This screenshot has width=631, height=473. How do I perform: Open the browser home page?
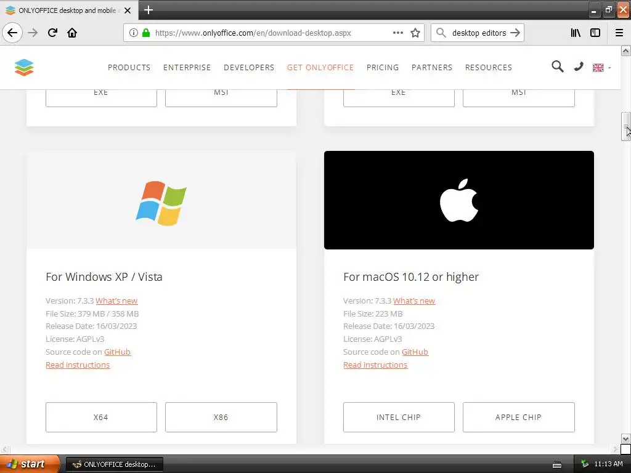coord(72,33)
